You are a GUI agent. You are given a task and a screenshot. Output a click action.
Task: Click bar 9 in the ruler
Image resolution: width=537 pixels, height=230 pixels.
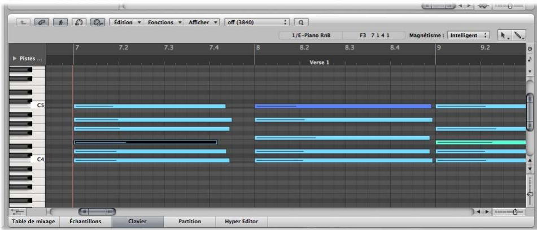pos(439,47)
